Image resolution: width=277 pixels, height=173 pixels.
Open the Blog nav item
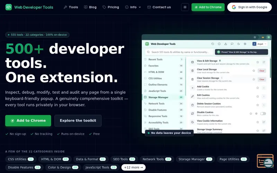(90, 7)
